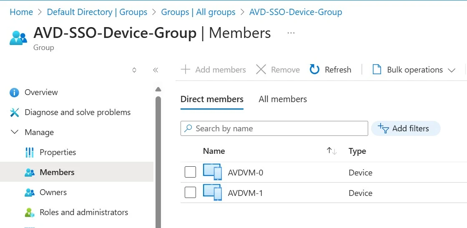Select the AVDVM-0 checkbox
The width and height of the screenshot is (467, 228).
pyautogui.click(x=190, y=172)
